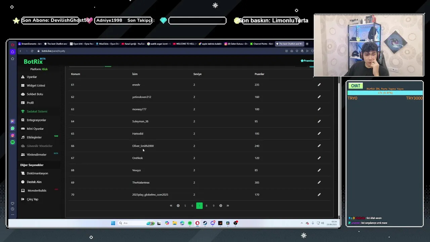The height and width of the screenshot is (242, 430).
Task: Open WhatsApp in the Opera sidebar
Action: pyautogui.click(x=12, y=128)
